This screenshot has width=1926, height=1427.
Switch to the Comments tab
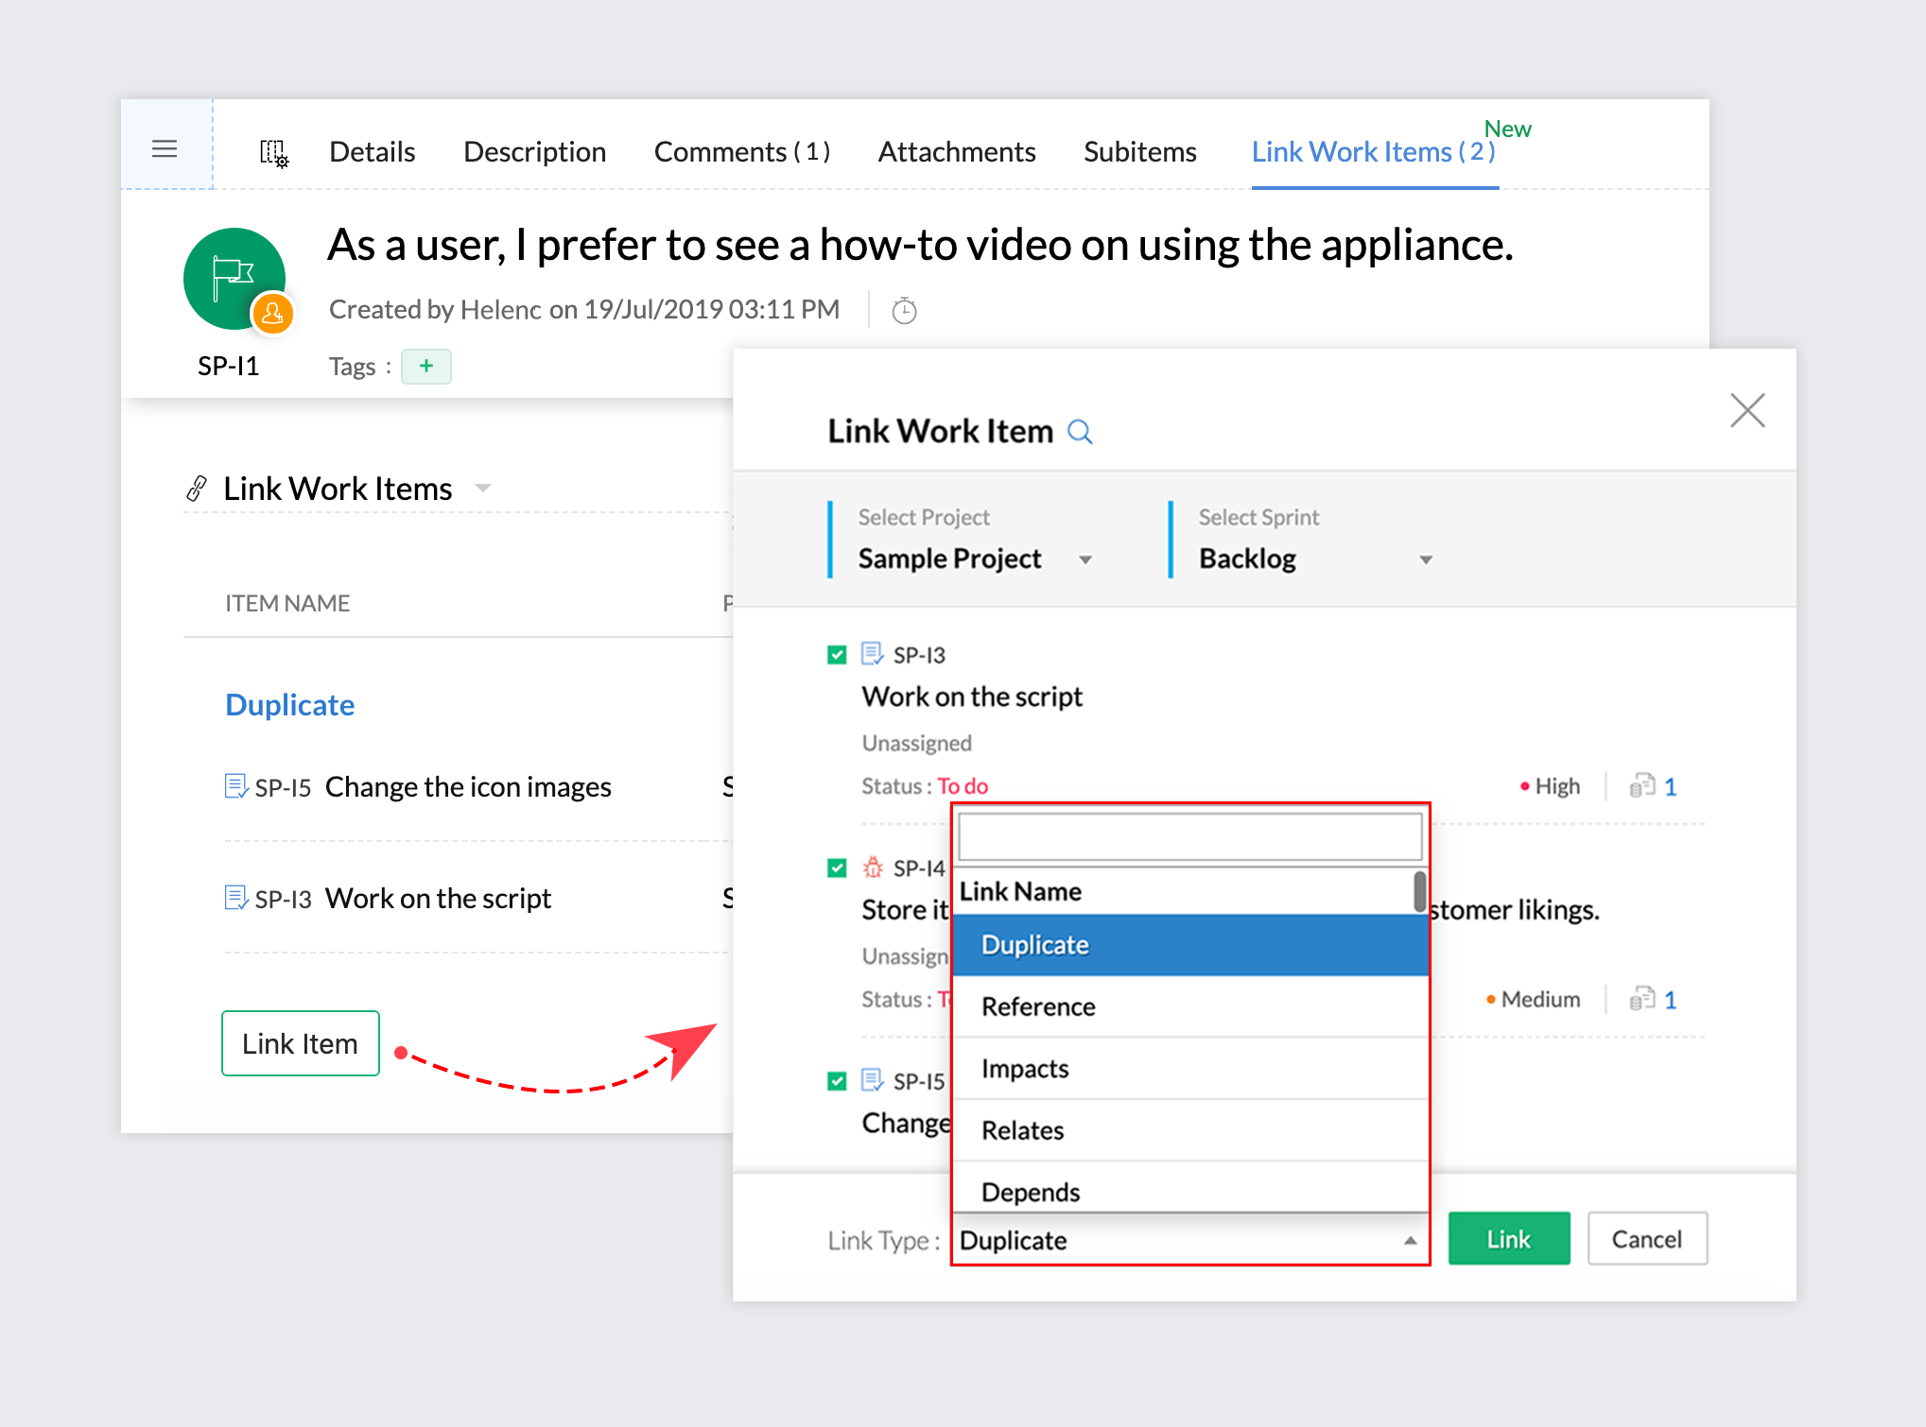pyautogui.click(x=741, y=152)
